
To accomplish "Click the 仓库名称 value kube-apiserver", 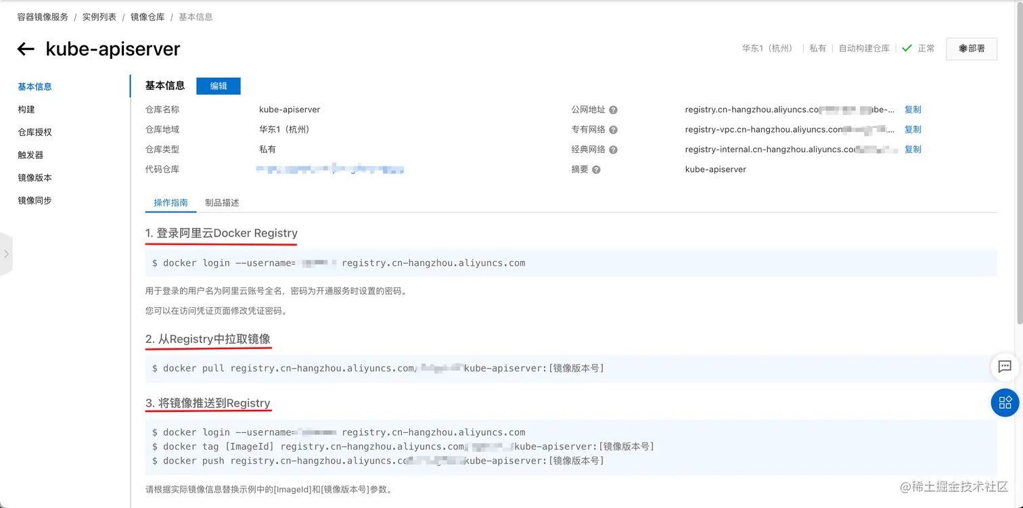I will click(x=290, y=110).
